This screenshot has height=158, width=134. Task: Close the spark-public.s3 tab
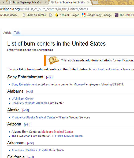pyautogui.click(x=46, y=2)
